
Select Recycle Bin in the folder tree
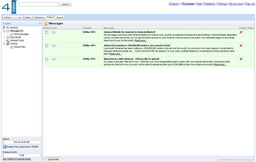[15, 37]
